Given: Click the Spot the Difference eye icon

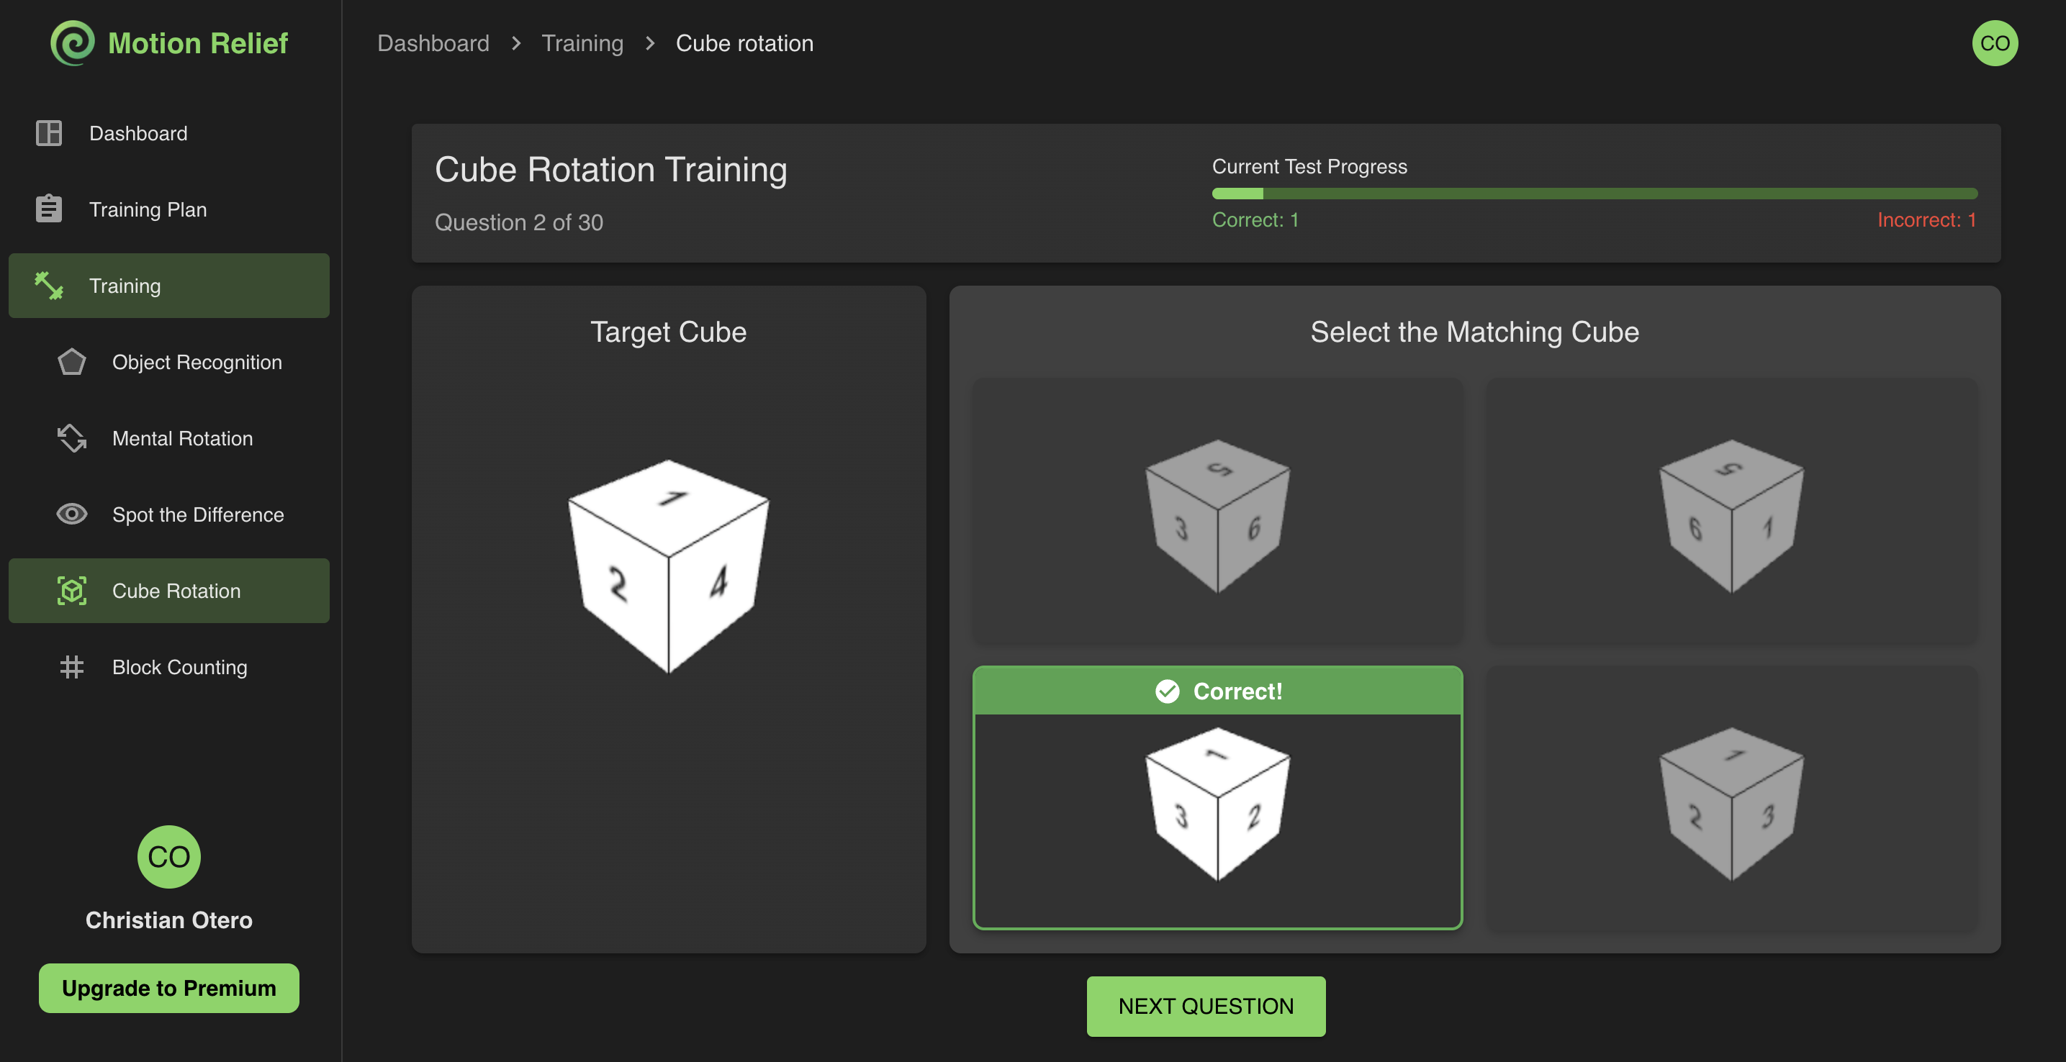Looking at the screenshot, I should (x=71, y=514).
